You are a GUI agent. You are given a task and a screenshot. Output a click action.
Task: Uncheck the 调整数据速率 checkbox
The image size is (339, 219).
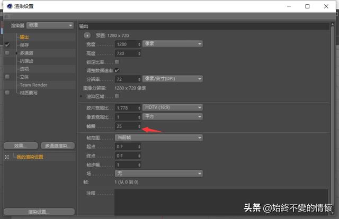pyautogui.click(x=117, y=70)
